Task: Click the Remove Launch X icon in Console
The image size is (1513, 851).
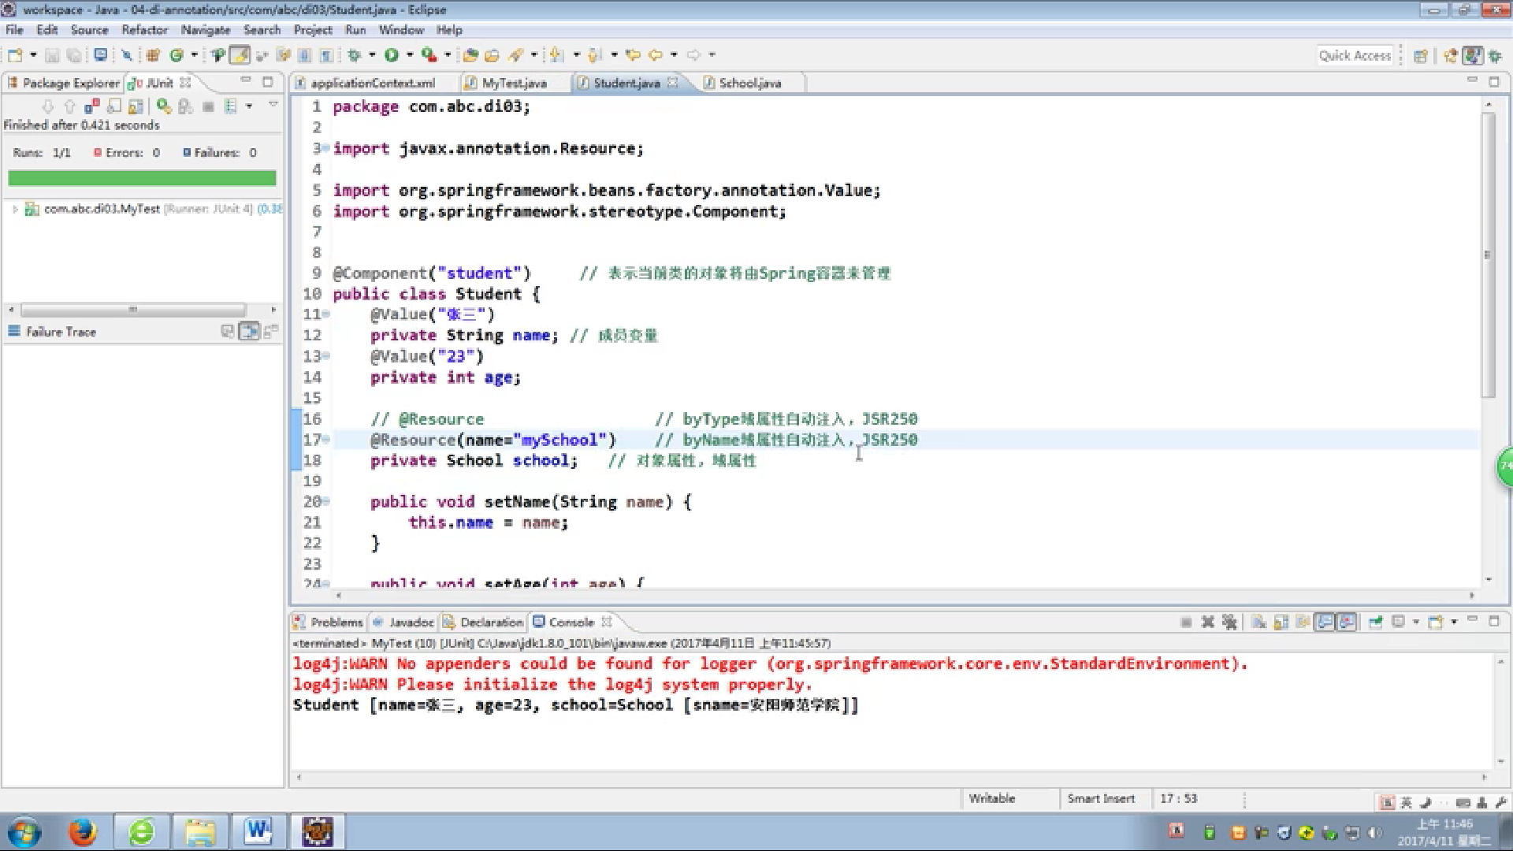Action: click(1207, 622)
